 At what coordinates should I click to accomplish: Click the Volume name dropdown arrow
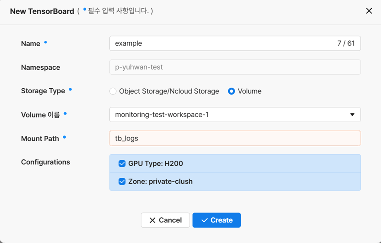click(x=352, y=115)
